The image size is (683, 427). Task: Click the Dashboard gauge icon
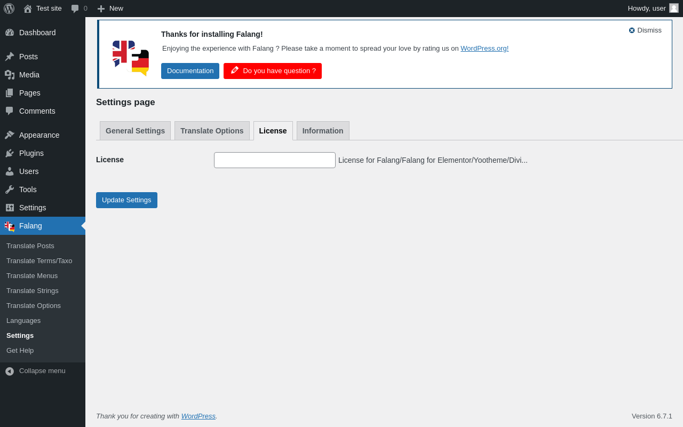tap(10, 33)
